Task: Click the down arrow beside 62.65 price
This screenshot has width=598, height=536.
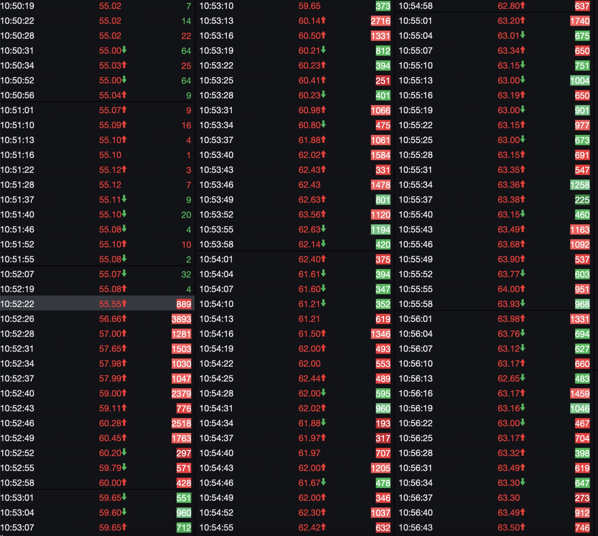Action: click(x=523, y=378)
